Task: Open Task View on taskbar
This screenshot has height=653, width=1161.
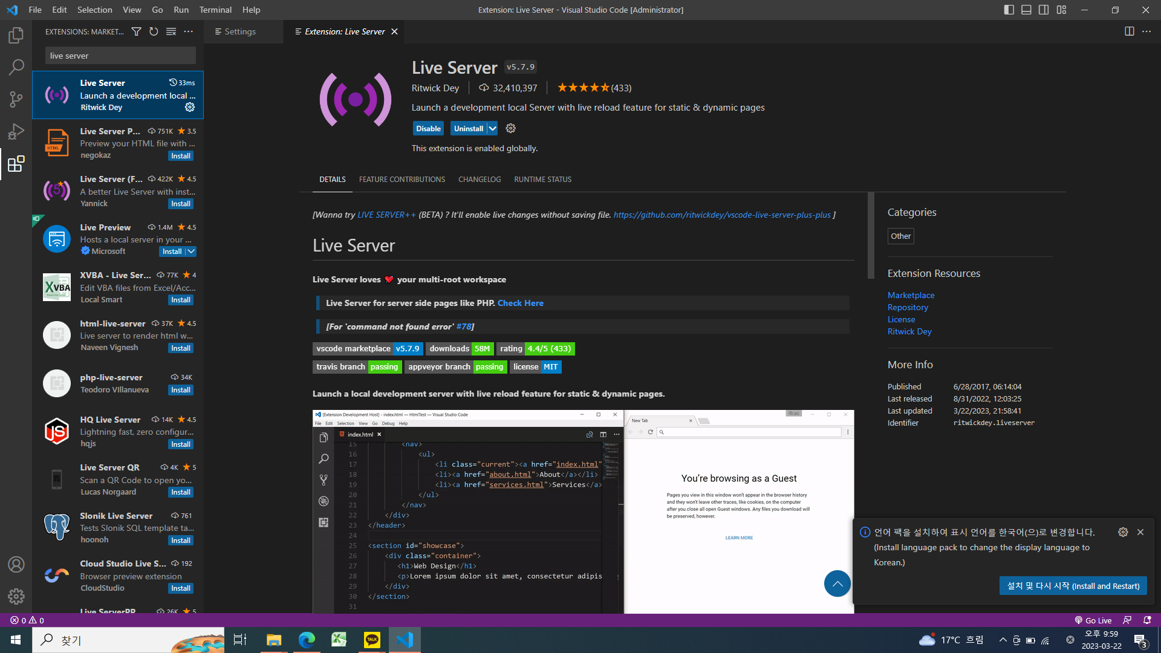Action: 240,640
